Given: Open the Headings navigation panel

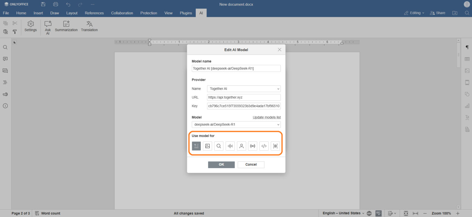Looking at the screenshot, I should click(5, 82).
